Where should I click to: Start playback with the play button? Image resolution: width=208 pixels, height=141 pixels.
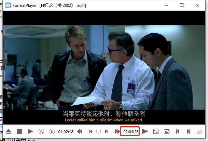click(30, 131)
